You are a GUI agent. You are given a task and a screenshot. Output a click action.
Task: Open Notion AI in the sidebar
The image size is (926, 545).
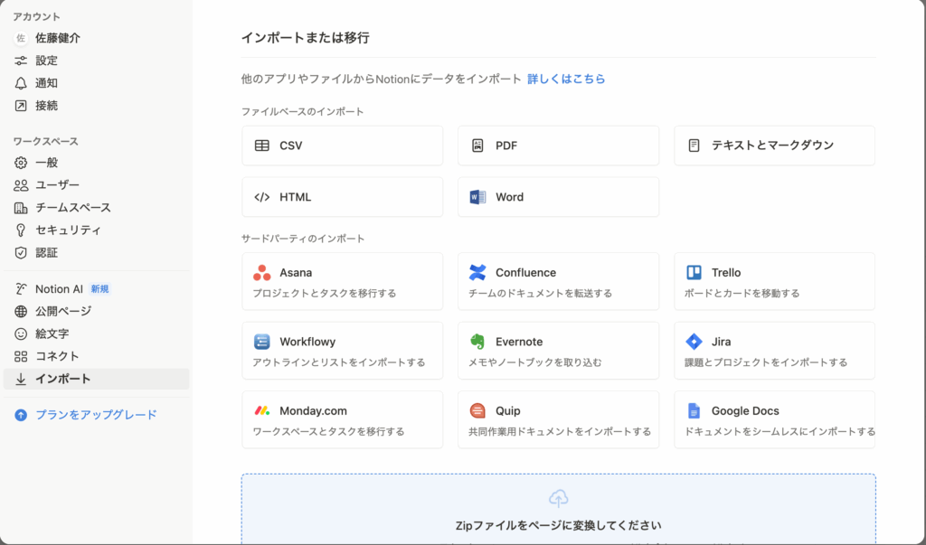[59, 289]
